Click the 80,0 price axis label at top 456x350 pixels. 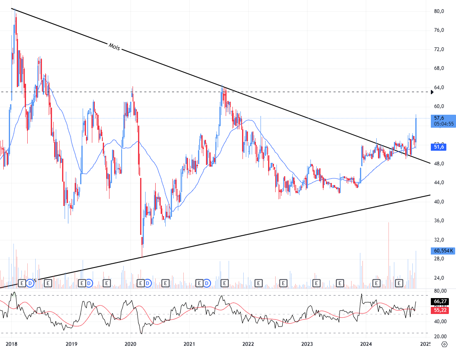pyautogui.click(x=439, y=11)
